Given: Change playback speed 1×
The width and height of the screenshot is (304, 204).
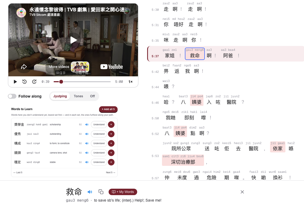Looking at the screenshot, I should [130, 82].
